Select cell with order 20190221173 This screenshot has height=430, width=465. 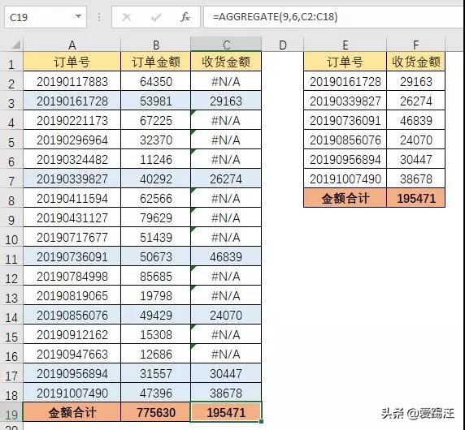pos(72,121)
